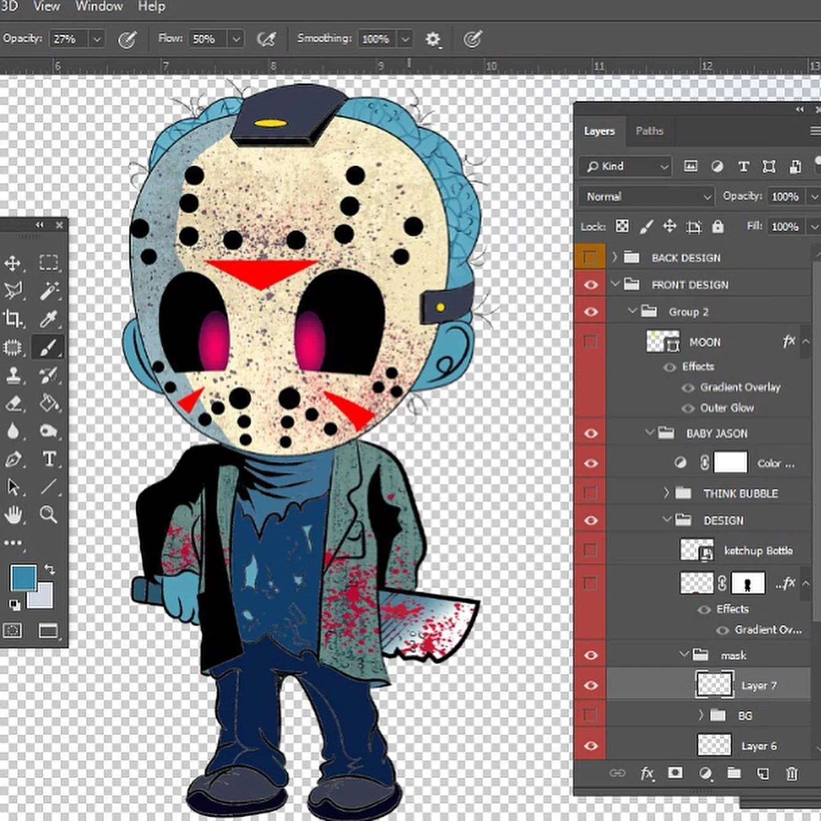
Task: Hide the Group 2 folder
Action: [x=590, y=312]
